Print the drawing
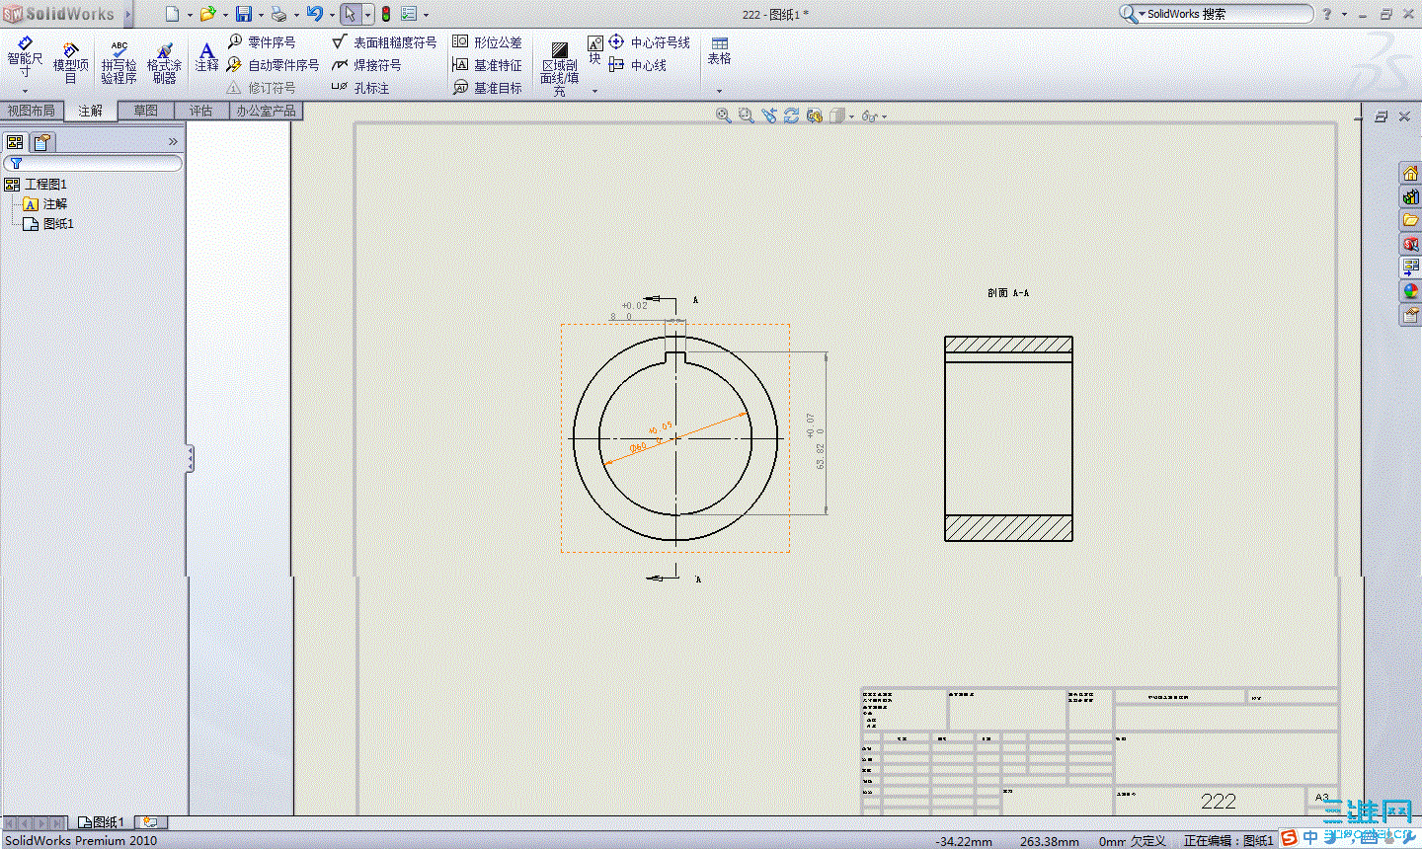Viewport: 1422px width, 849px height. coord(278,14)
